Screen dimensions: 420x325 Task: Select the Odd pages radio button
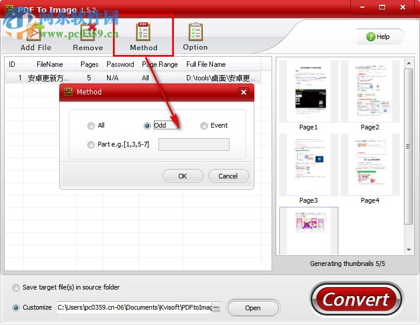coord(147,126)
